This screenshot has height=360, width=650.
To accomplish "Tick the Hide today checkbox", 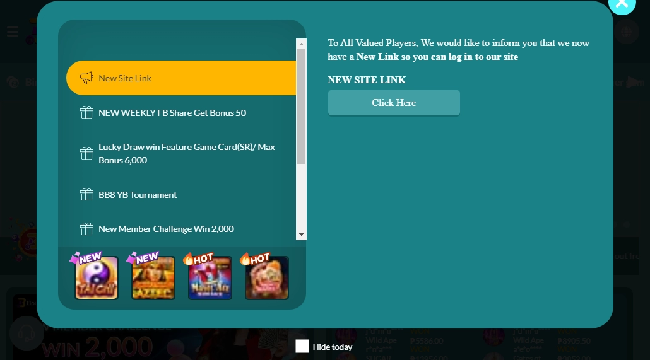I will click(302, 346).
